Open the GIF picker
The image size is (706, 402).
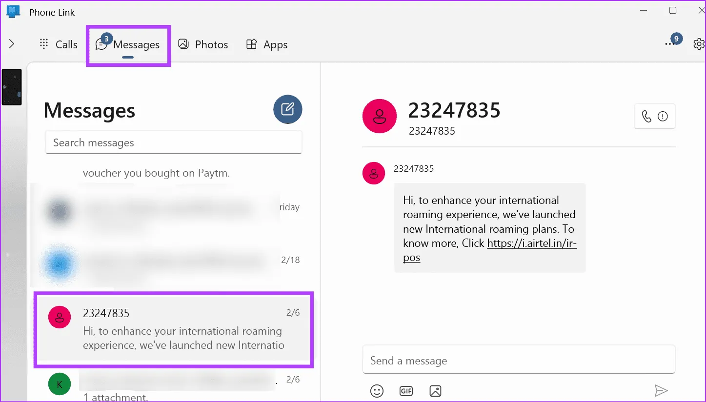tap(406, 391)
